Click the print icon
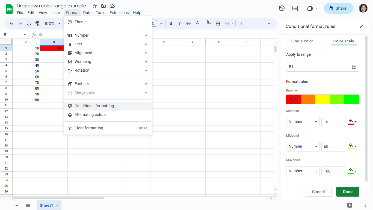Screen dimensions: 373x210 (29, 24)
